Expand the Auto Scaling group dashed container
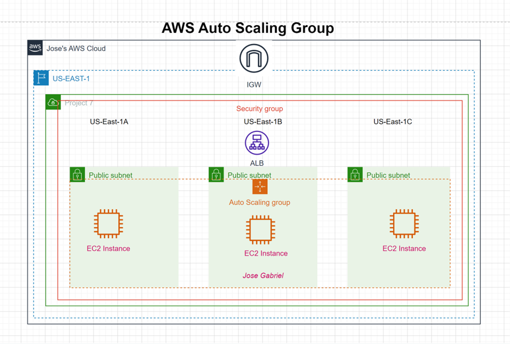The image size is (510, 344). pyautogui.click(x=259, y=202)
